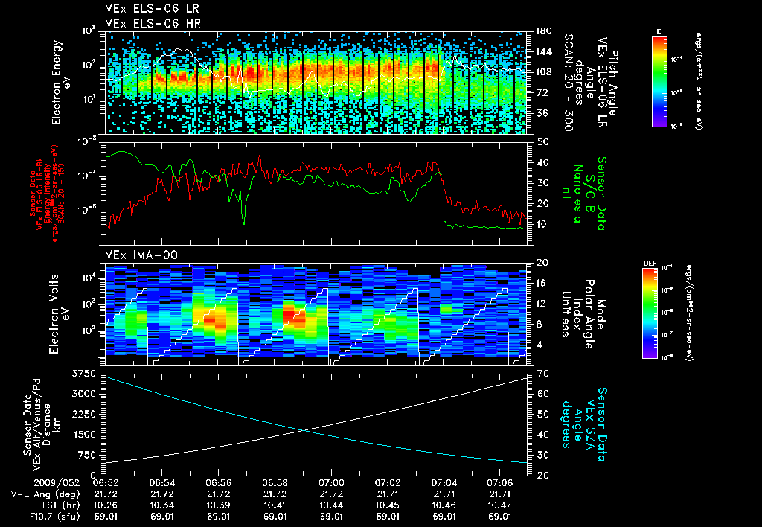Viewport: 762px width, 527px height.
Task: Click the 06:52 time tick label
Action: (106, 483)
